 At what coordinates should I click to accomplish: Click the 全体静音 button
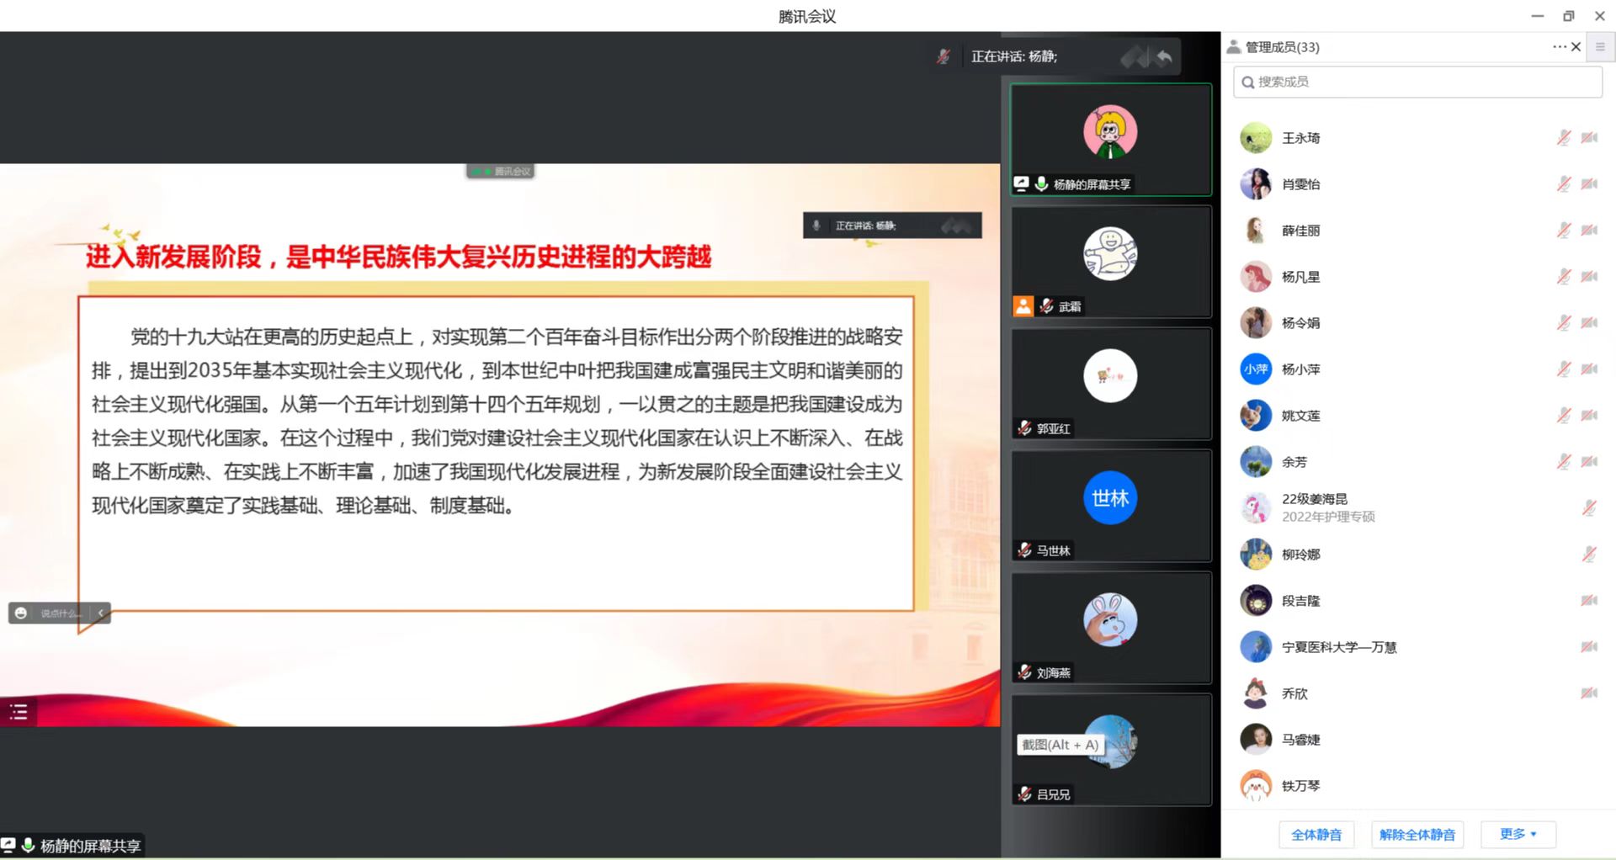(x=1316, y=835)
